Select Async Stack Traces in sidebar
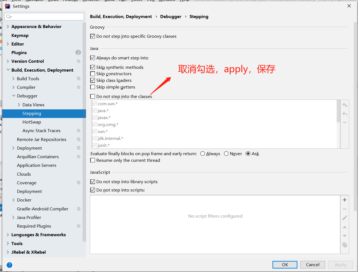Screen dimensions: 358x272 point(41,131)
